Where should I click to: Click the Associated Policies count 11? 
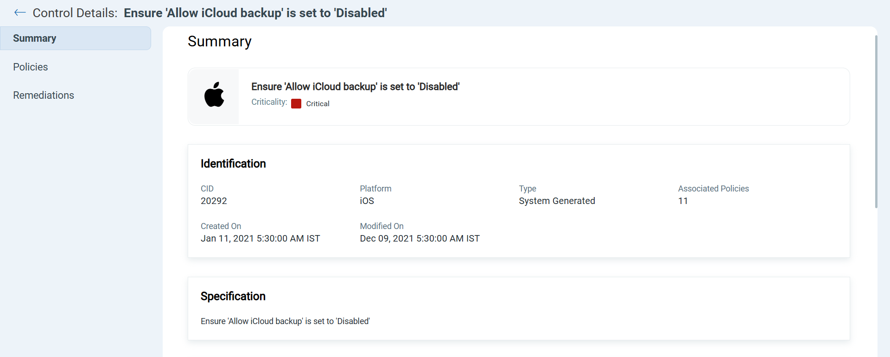683,201
